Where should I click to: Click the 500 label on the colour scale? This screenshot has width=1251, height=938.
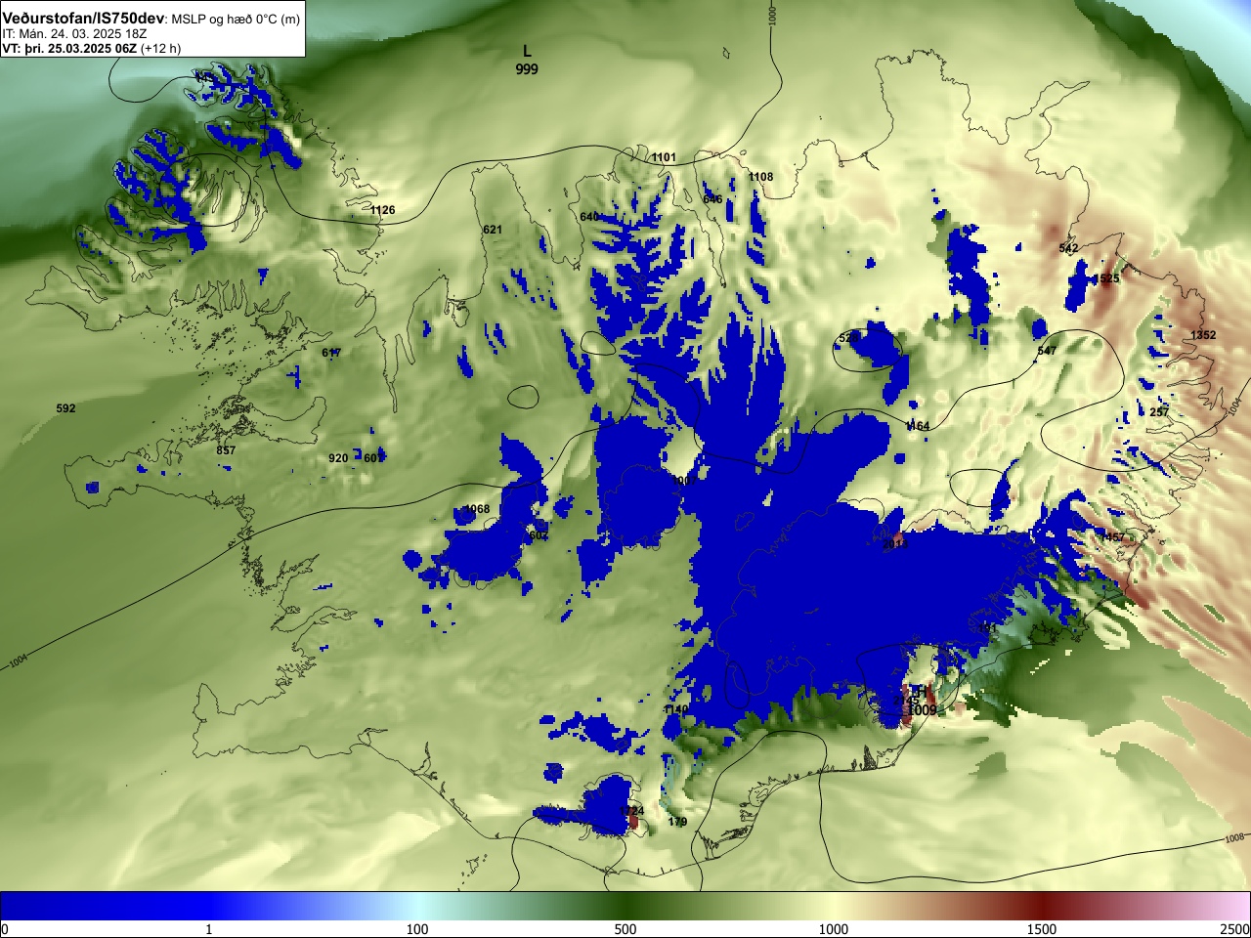click(625, 929)
